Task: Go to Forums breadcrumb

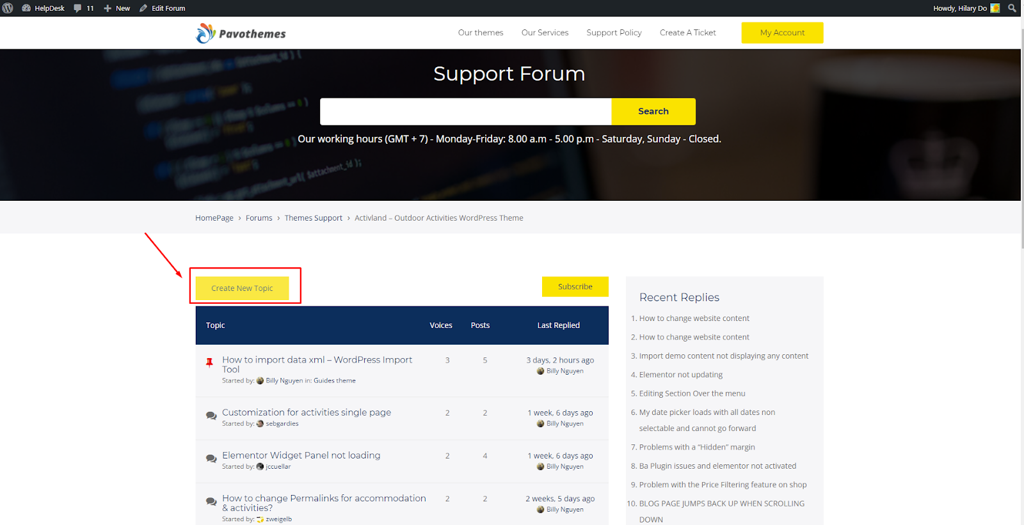Action: pos(259,218)
